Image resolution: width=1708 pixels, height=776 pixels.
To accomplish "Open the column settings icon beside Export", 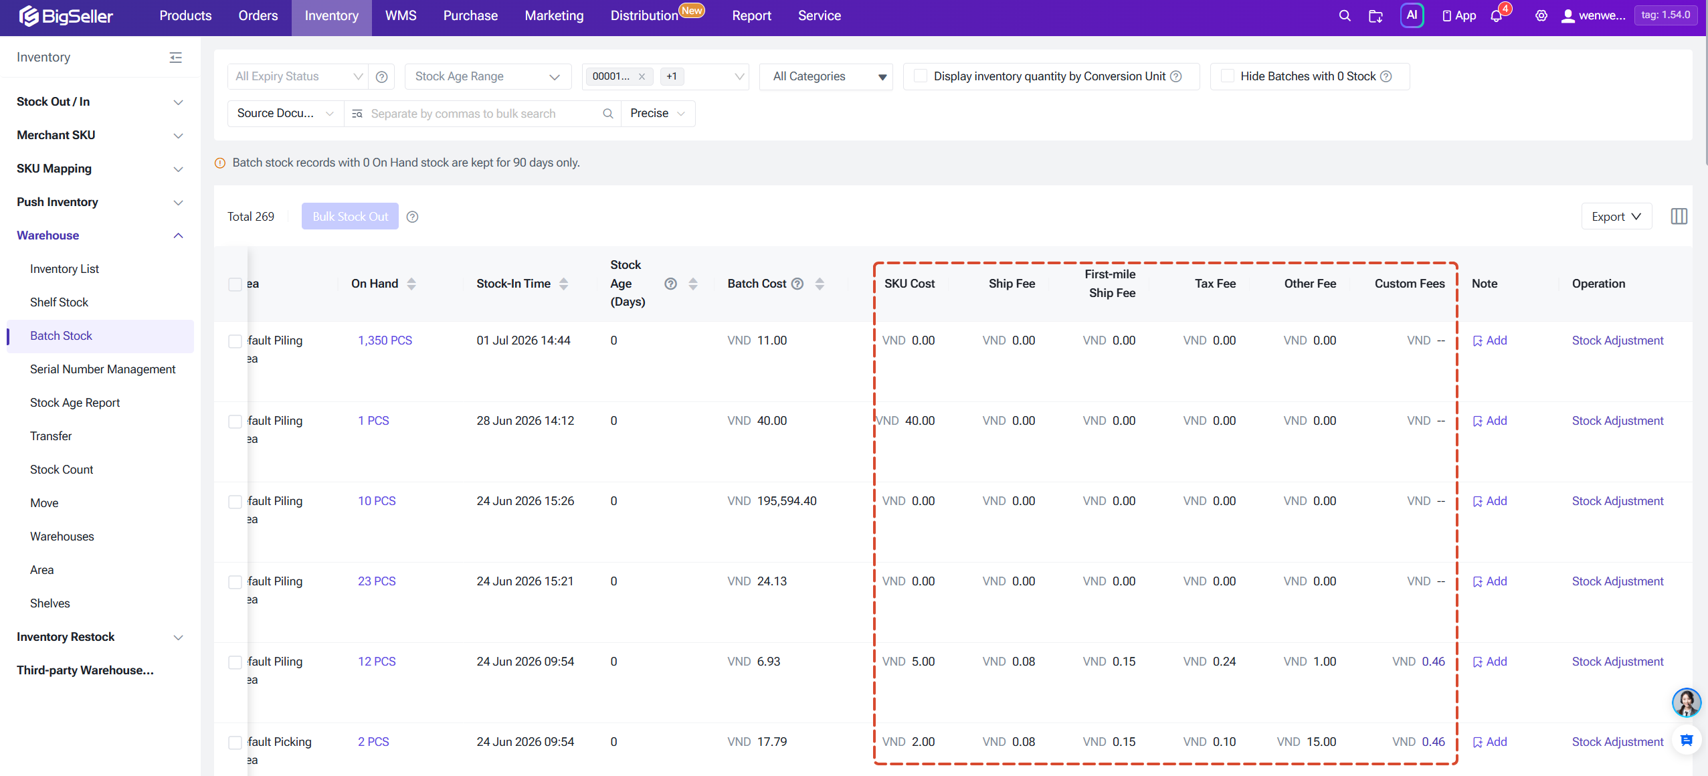I will [x=1679, y=216].
